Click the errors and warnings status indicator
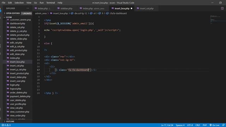 tap(6, 125)
